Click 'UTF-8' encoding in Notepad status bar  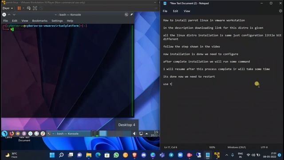264,147
